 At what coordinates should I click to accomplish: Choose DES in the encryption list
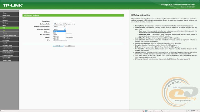[59, 33]
